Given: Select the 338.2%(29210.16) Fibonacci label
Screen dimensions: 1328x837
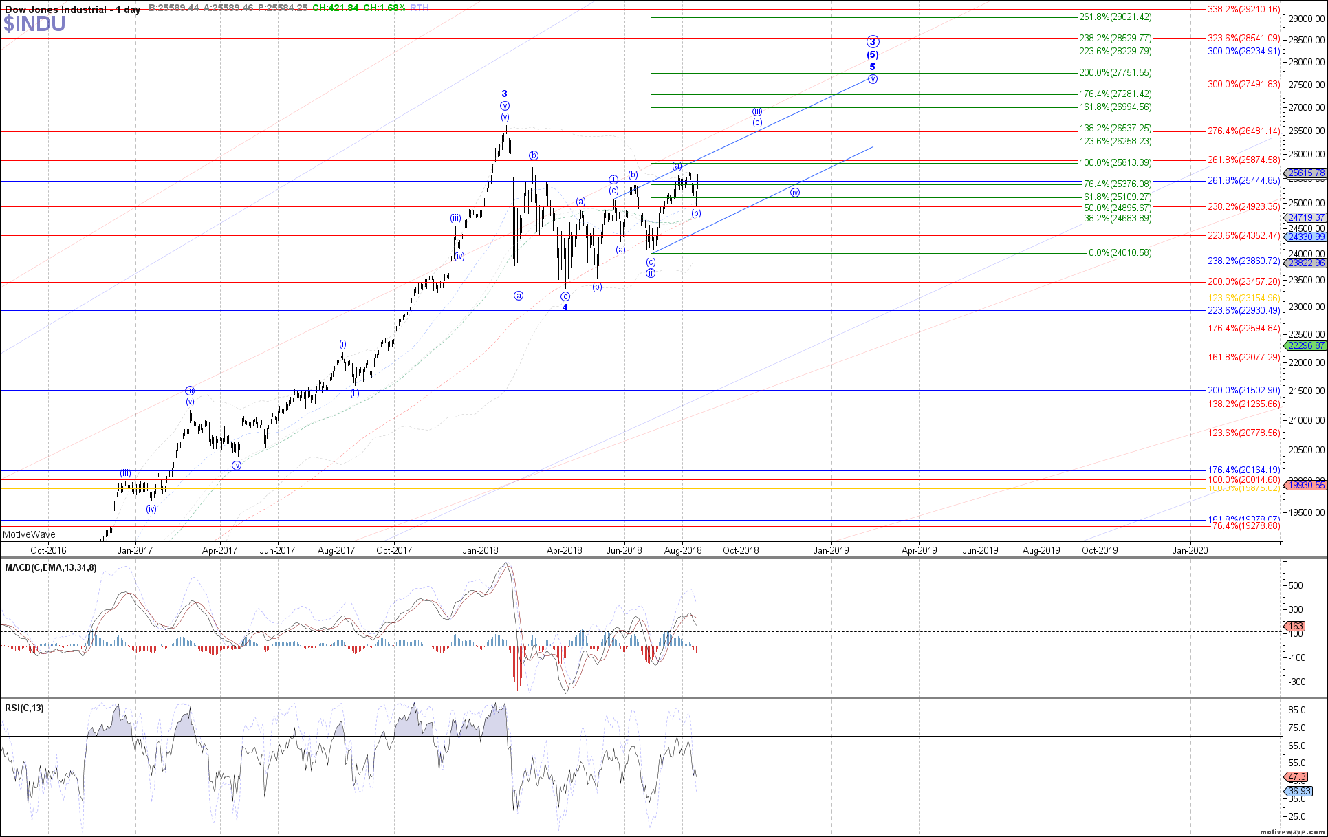Looking at the screenshot, I should pos(1244,10).
